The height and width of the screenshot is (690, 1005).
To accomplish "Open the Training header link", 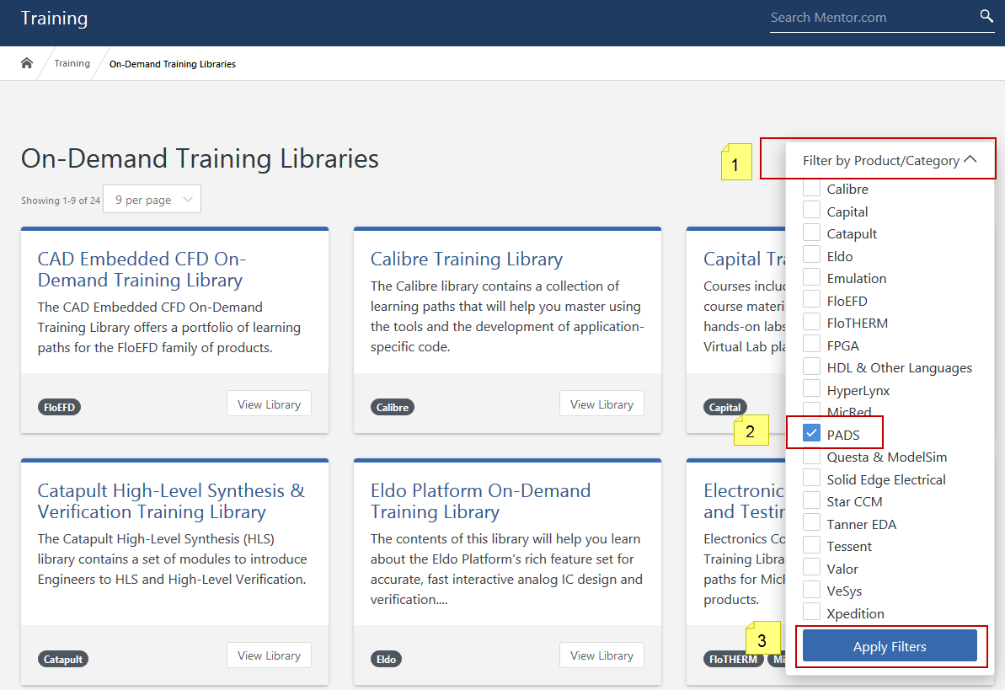I will [55, 18].
